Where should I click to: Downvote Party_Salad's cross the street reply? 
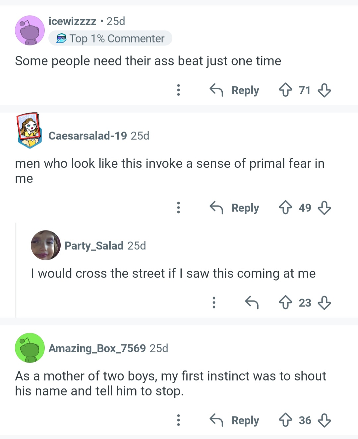click(324, 303)
